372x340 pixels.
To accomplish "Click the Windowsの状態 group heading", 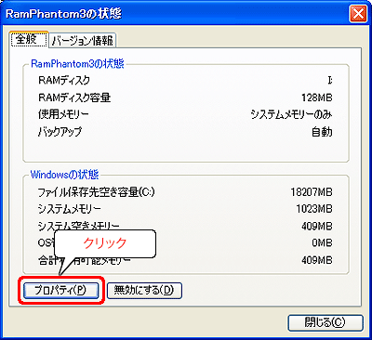I will click(x=64, y=175).
